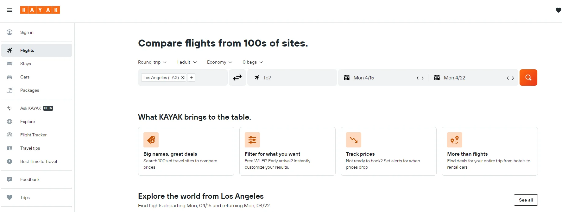
Task: Select Flights in the sidebar
Action: (x=36, y=50)
